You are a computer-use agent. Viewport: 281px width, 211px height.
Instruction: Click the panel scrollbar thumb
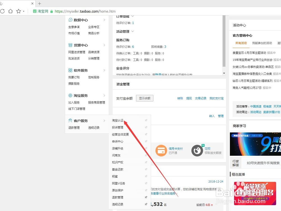(224, 41)
